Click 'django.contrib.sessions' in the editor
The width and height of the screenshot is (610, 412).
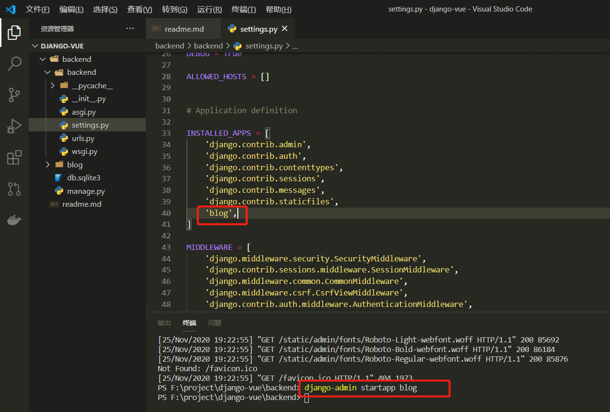265,178
